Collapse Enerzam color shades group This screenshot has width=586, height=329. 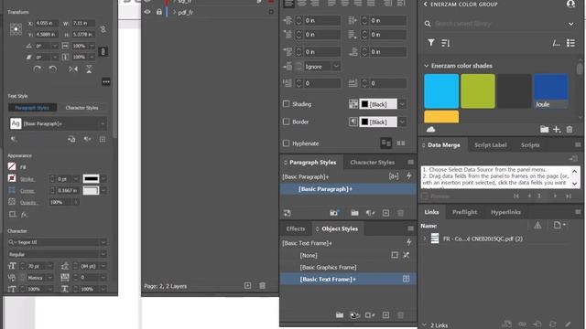426,66
